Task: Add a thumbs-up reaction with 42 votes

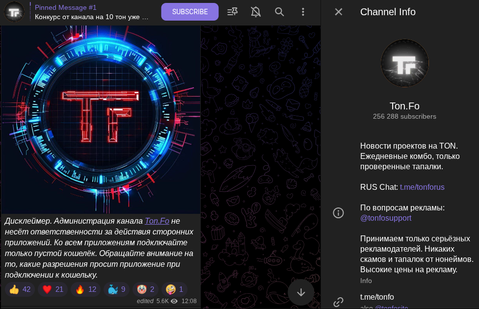Action: [20, 289]
